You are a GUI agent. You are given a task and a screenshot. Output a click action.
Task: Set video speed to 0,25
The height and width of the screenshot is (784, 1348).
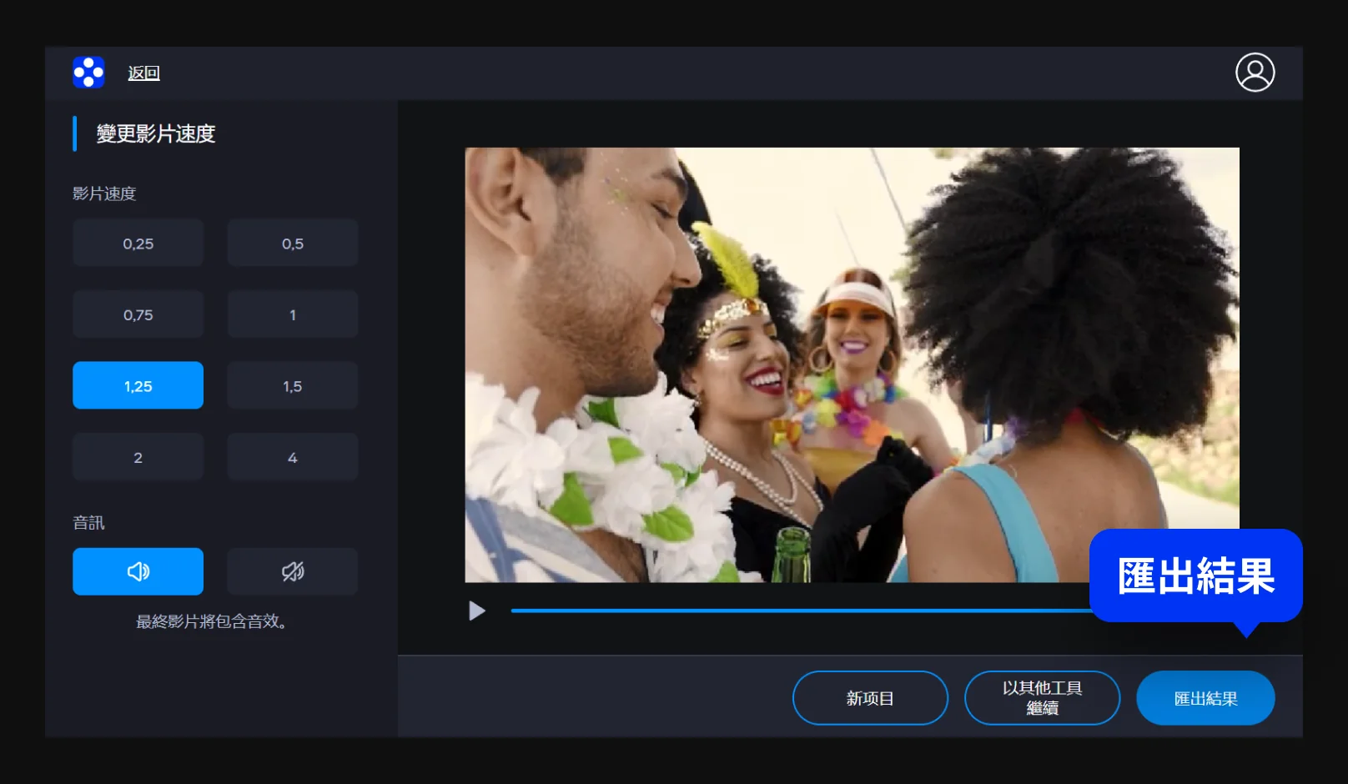tap(138, 244)
